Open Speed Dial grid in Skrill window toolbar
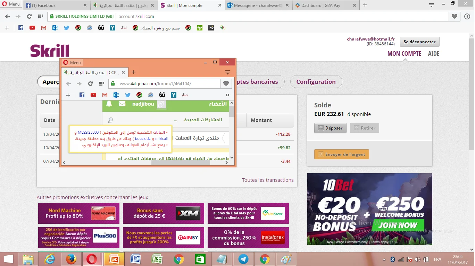Screen dimensions: 475x266 tap(41, 16)
